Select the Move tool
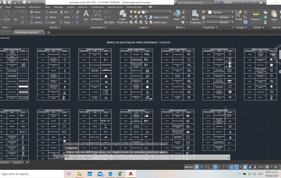 (36, 12)
